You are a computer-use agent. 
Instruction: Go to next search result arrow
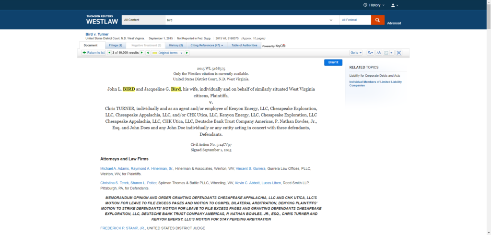pyautogui.click(x=141, y=53)
